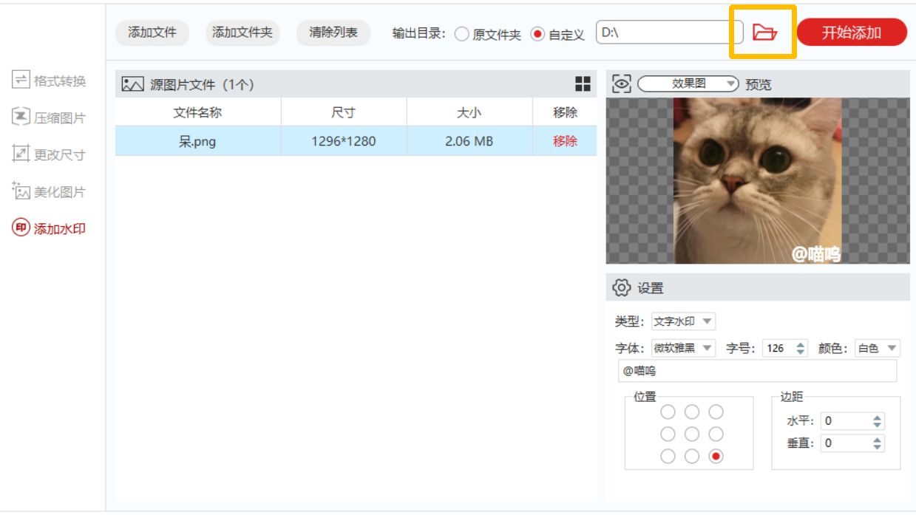Open the output folder browse icon
The height and width of the screenshot is (515, 916).
[x=764, y=33]
